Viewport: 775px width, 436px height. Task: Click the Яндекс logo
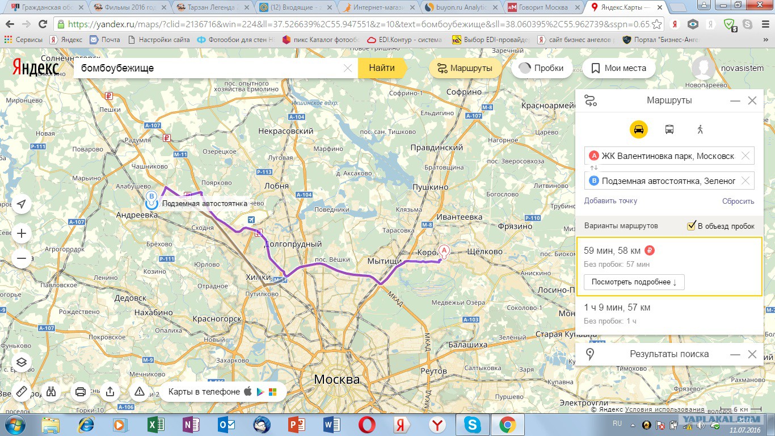pos(36,68)
